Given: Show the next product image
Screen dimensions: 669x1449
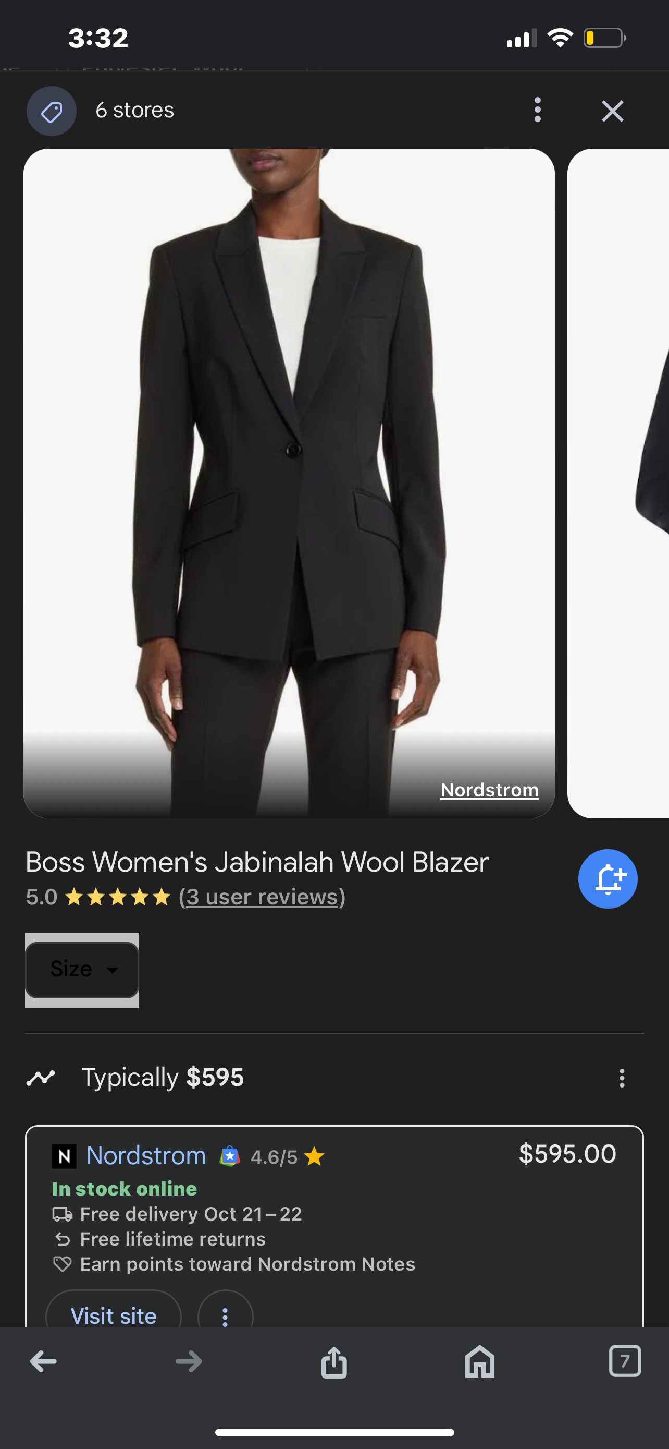Looking at the screenshot, I should [x=618, y=483].
